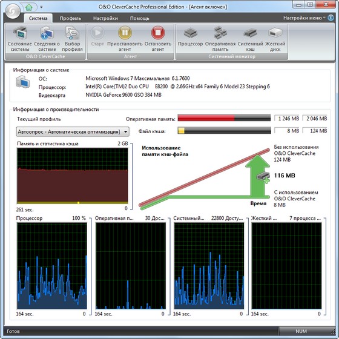
Task: Open the Настройки меню dropdown
Action: tap(304, 18)
